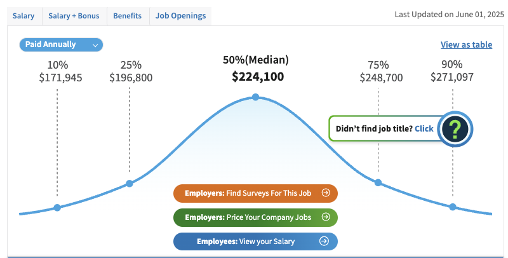
Task: Click the 90% percentile dot on curve
Action: pos(453,207)
